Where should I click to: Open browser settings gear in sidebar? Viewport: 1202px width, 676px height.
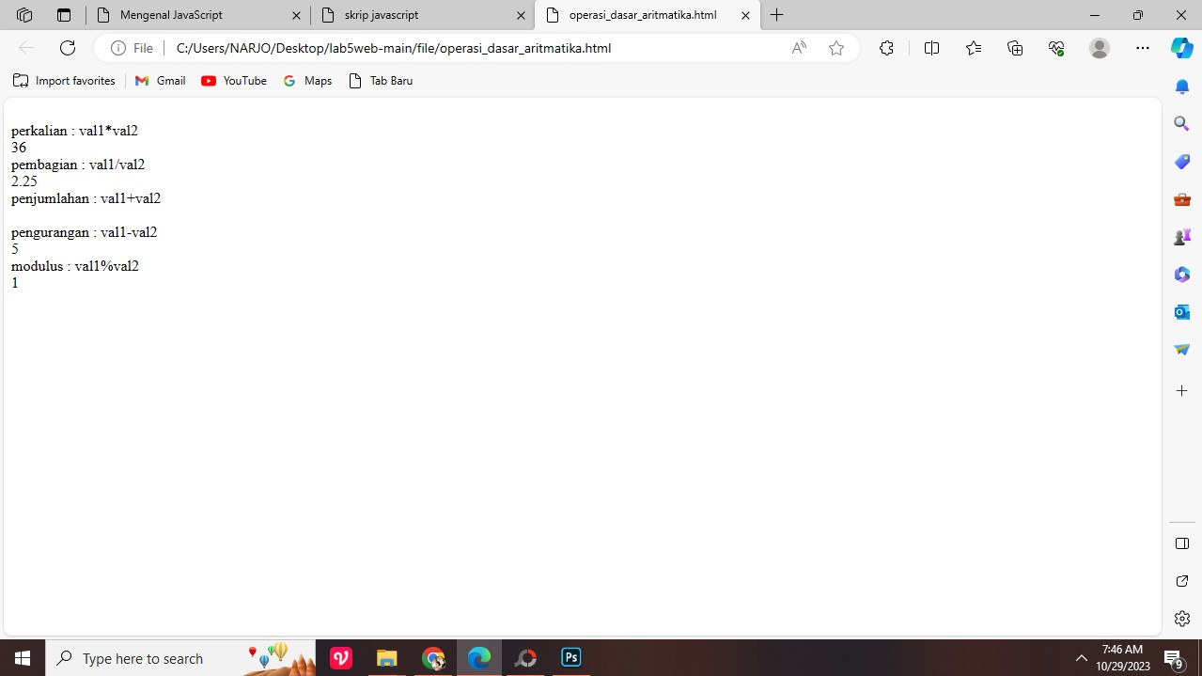(1181, 618)
